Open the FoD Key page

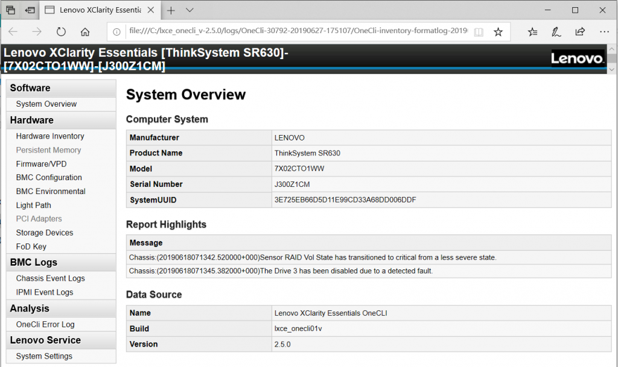31,246
